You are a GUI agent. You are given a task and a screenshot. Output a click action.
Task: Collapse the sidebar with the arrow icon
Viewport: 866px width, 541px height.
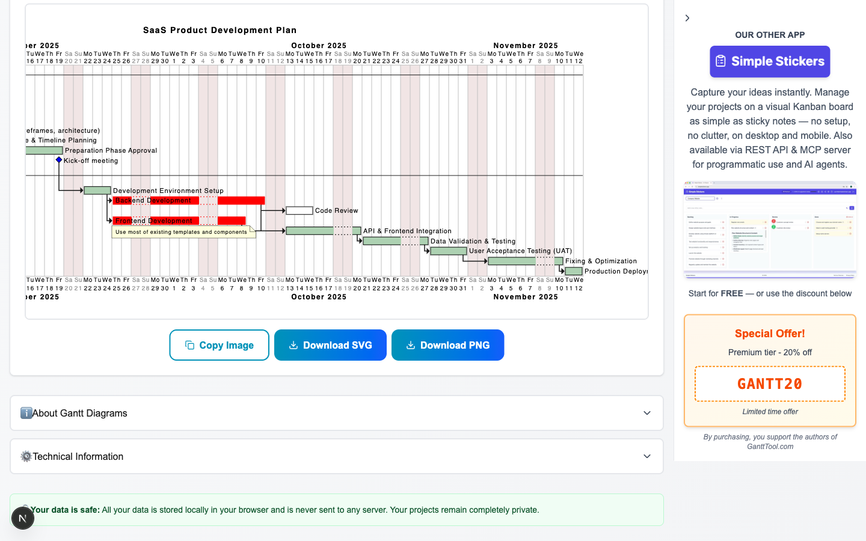pyautogui.click(x=687, y=18)
